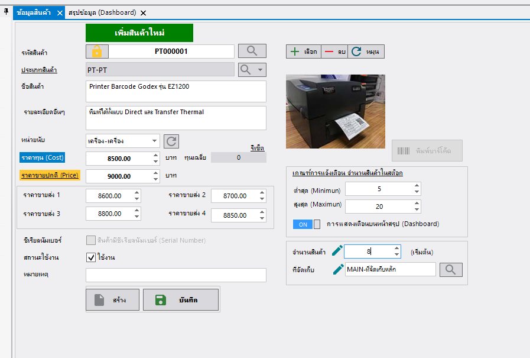The image size is (530, 358).
Task: Increase the Minimum stock value
Action: tap(417, 185)
